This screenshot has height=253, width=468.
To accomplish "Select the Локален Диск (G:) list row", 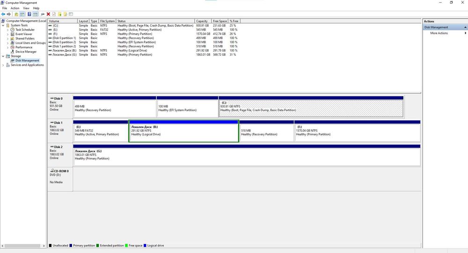I will tap(145, 55).
